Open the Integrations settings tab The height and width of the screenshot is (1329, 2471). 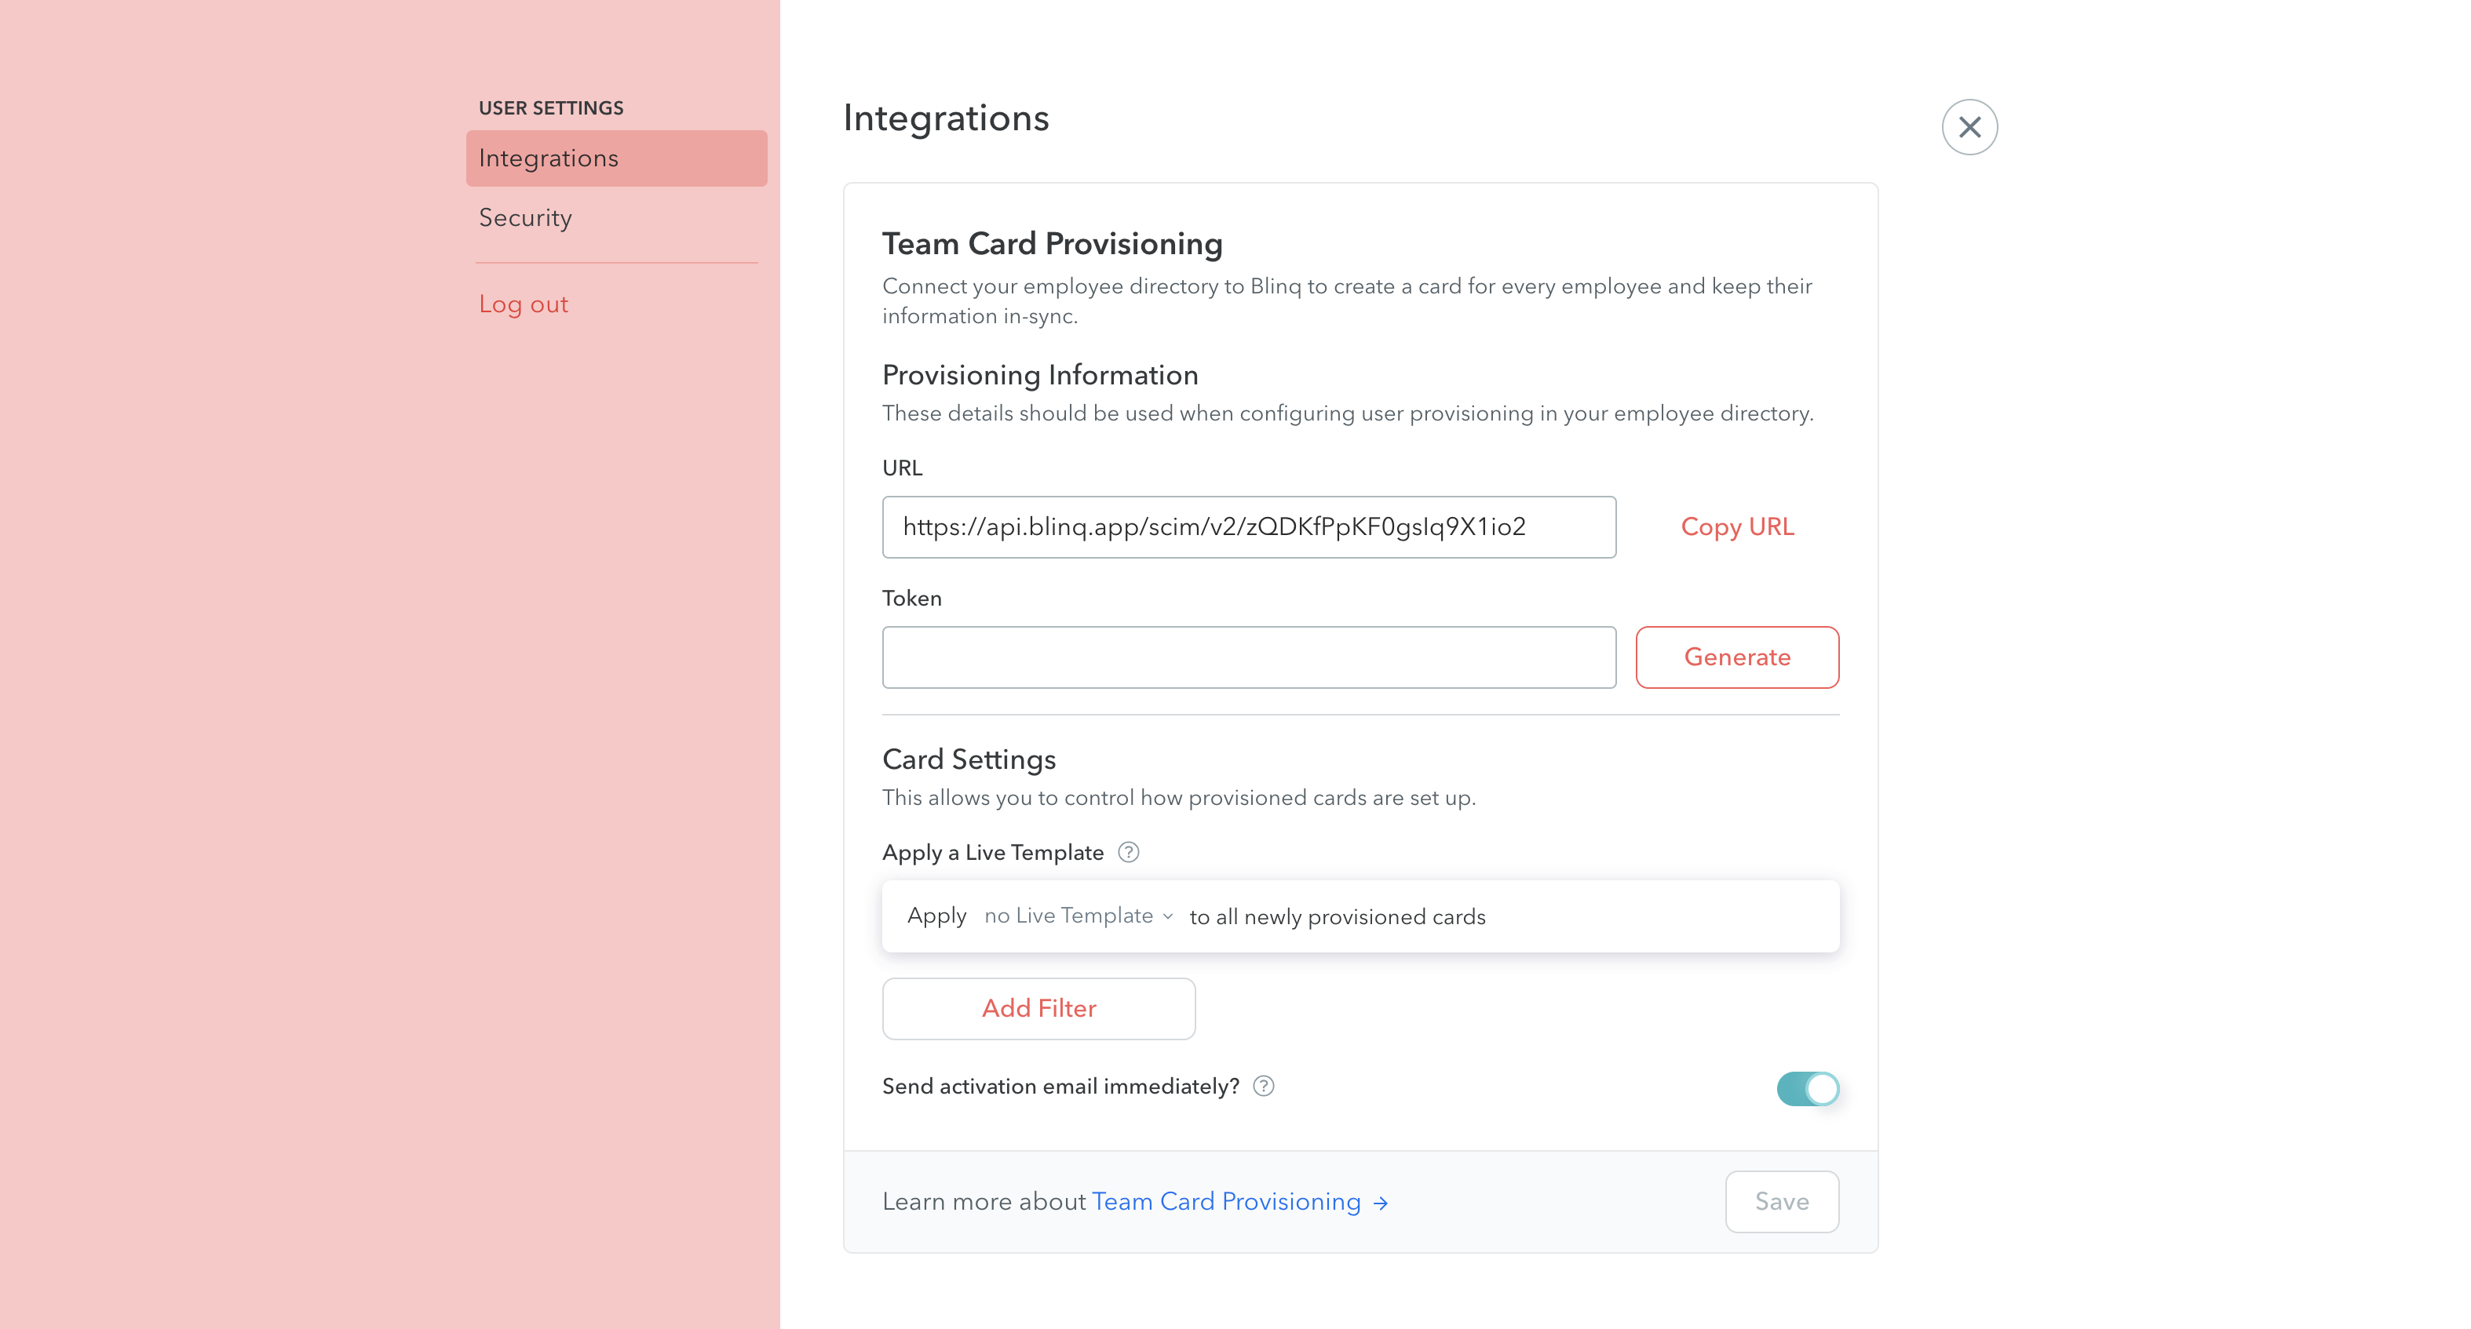pos(617,158)
